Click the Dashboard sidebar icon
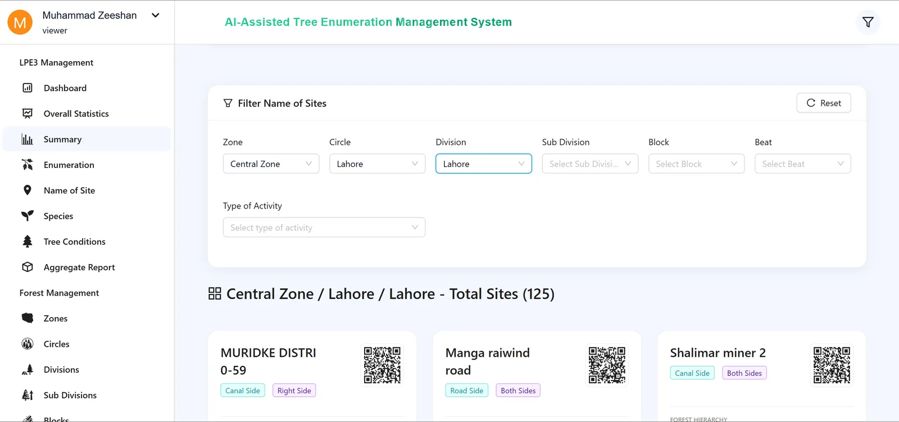The height and width of the screenshot is (422, 899). (x=28, y=88)
